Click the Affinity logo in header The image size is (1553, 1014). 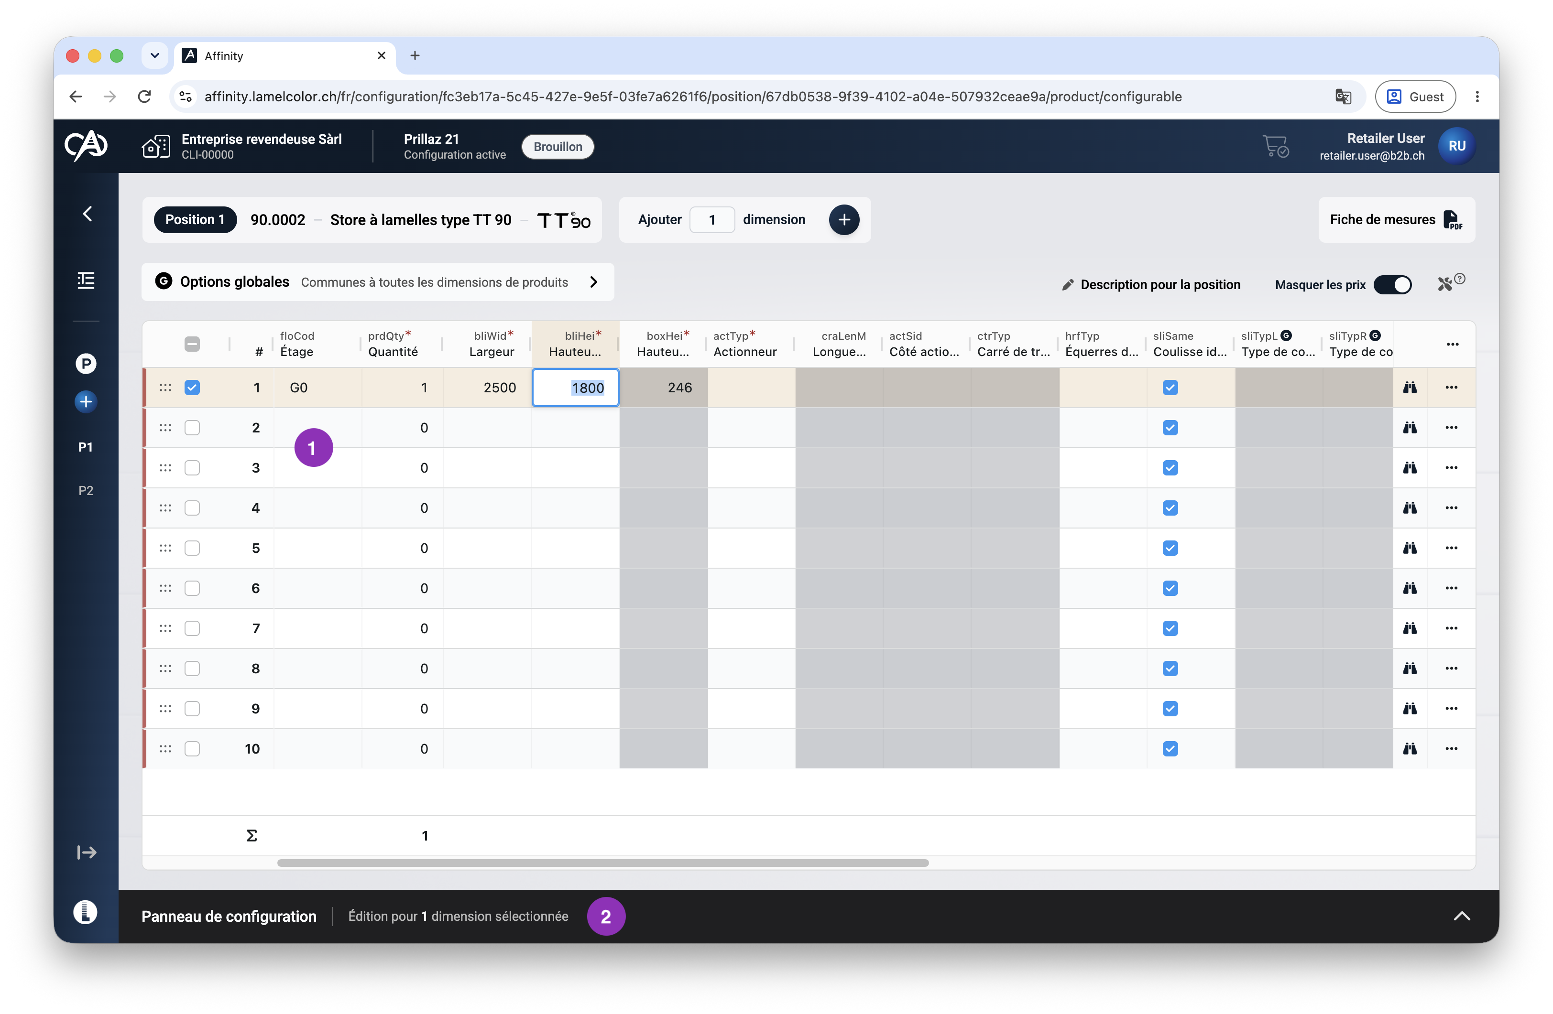click(x=86, y=145)
